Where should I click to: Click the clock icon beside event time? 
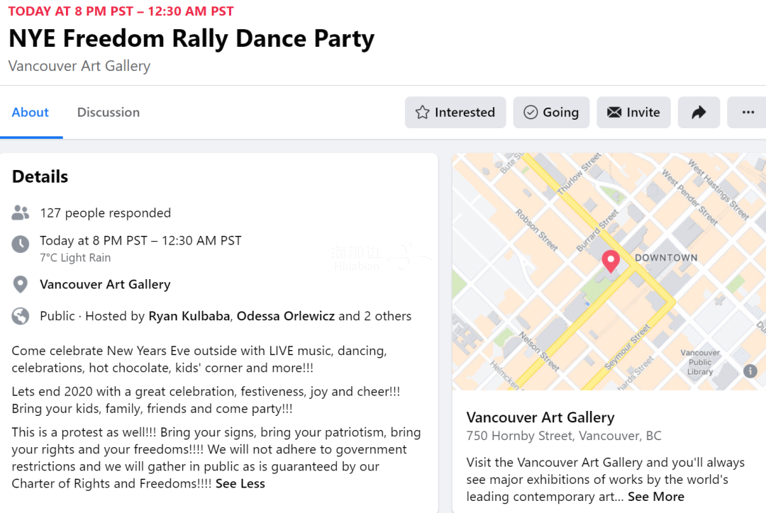point(21,244)
